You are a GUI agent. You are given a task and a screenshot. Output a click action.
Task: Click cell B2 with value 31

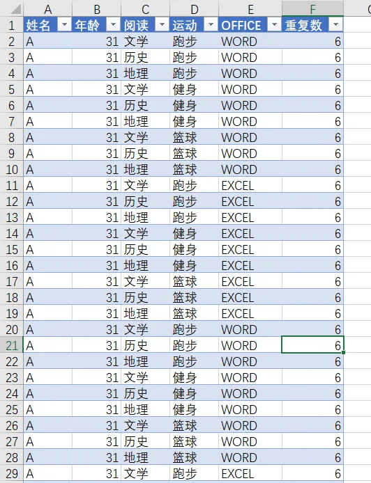pyautogui.click(x=97, y=41)
